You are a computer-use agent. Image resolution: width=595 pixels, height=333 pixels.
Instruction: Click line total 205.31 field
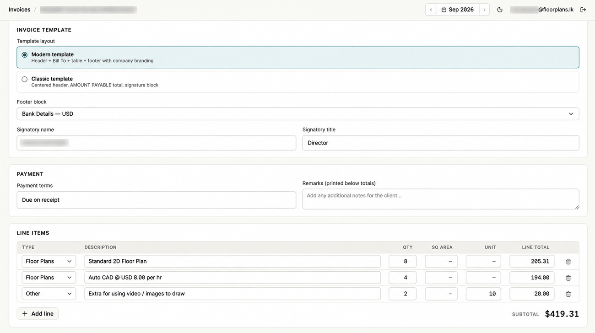[532, 261]
